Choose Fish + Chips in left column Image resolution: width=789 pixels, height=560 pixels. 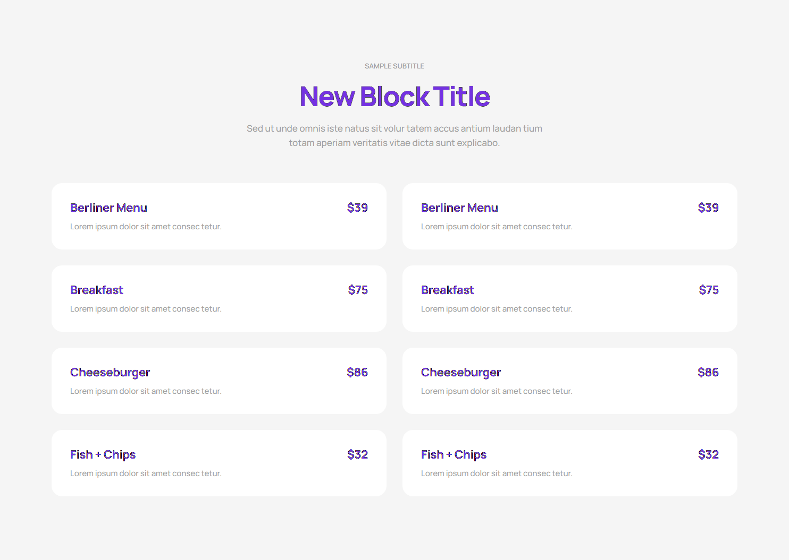point(103,455)
